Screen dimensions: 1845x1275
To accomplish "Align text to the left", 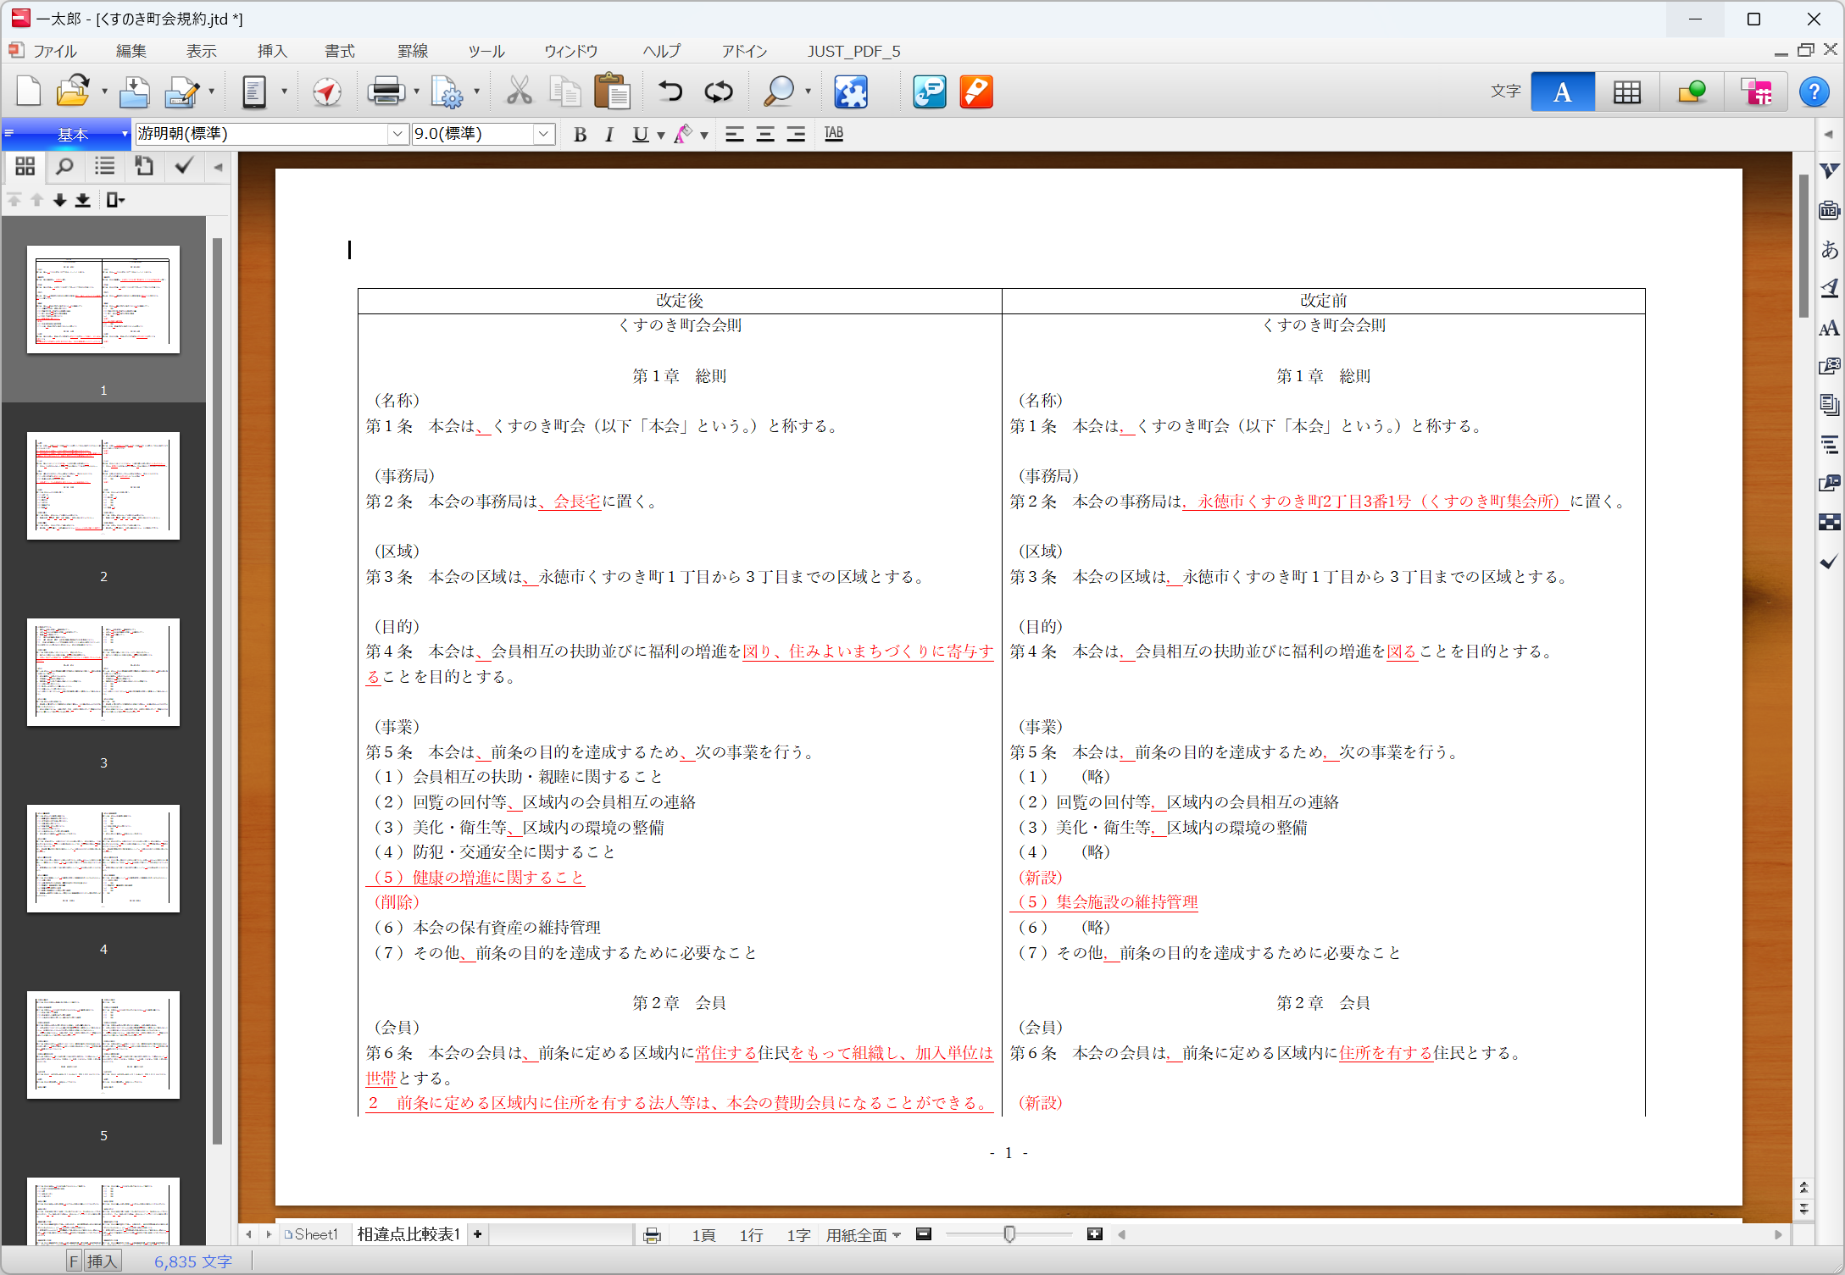I will coord(734,135).
